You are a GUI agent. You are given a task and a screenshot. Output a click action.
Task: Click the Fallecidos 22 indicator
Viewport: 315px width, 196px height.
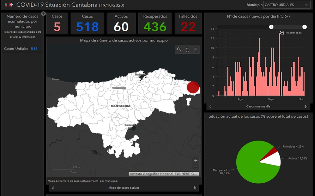click(x=188, y=24)
